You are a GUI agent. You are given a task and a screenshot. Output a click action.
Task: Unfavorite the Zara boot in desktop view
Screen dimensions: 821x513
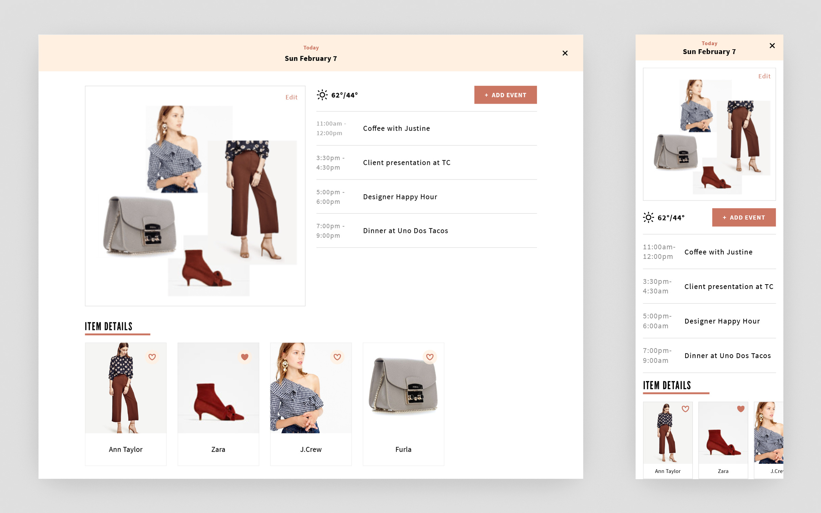(x=245, y=357)
